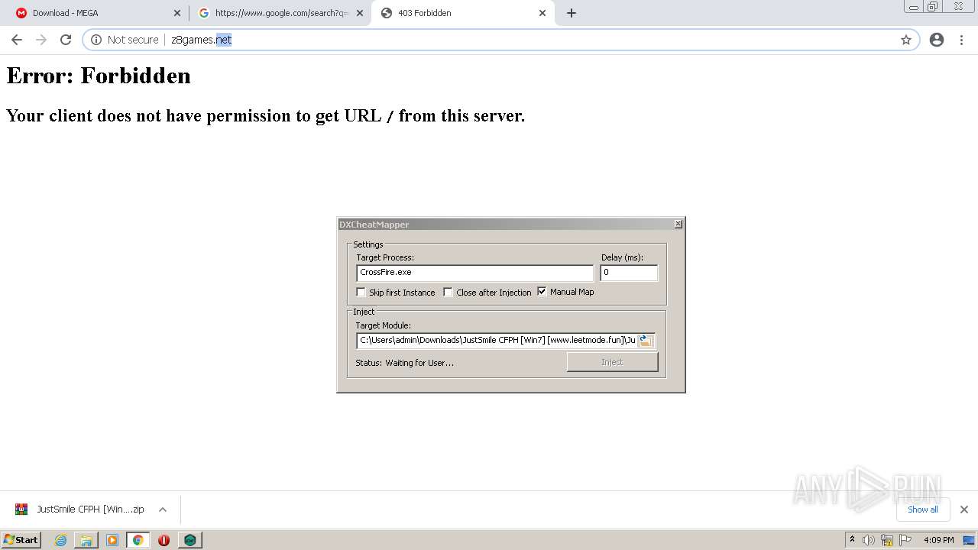Enable Skip first Instance checkbox
This screenshot has width=978, height=550.
[361, 292]
